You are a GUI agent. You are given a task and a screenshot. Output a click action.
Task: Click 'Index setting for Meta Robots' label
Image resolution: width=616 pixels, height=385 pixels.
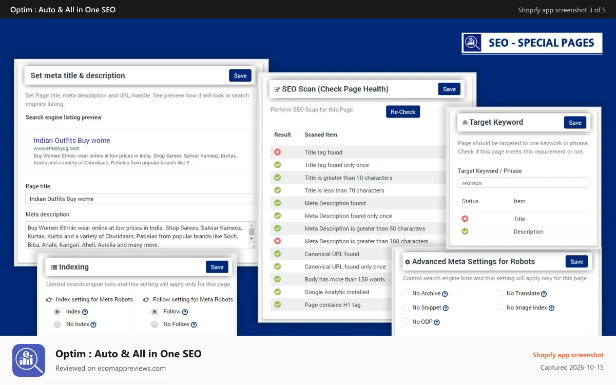(x=94, y=299)
